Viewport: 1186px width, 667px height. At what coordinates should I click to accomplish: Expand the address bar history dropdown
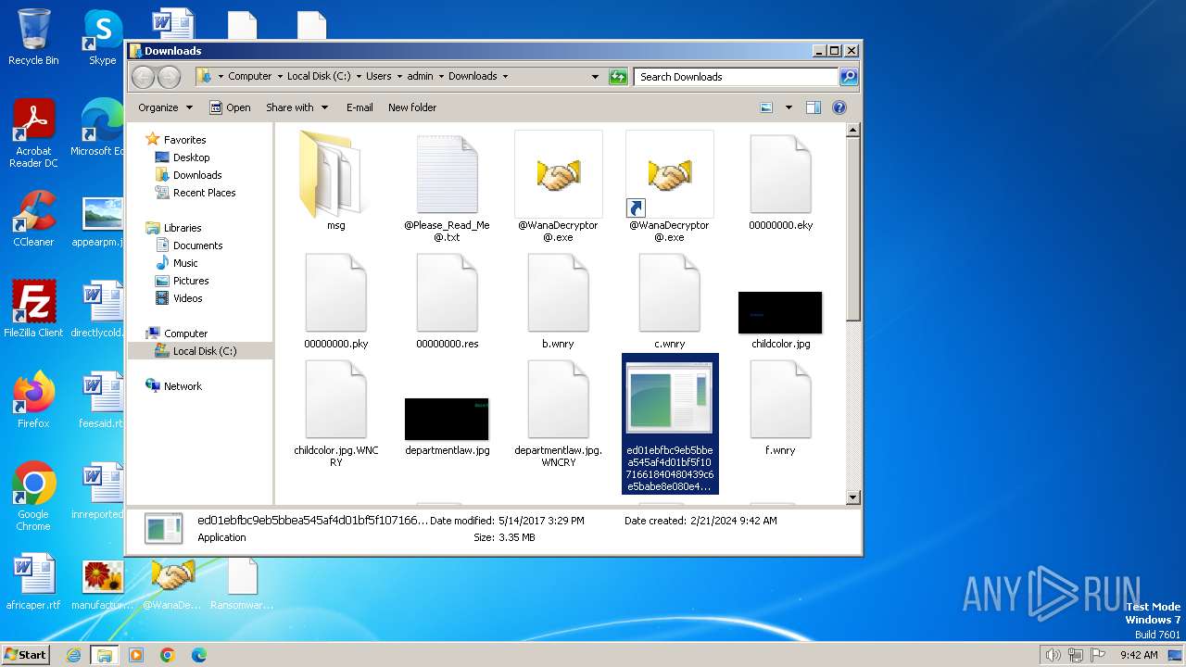point(595,77)
